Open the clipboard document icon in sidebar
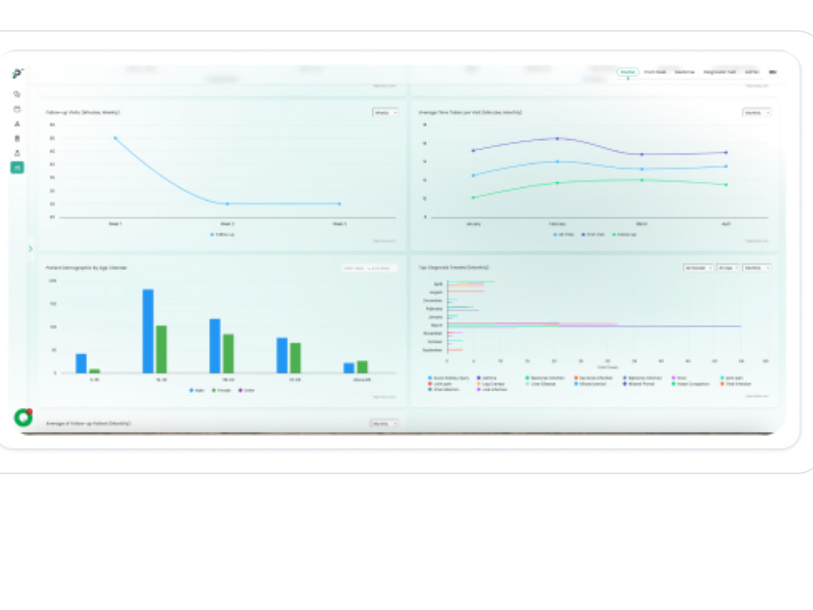The height and width of the screenshot is (610, 813). (17, 138)
